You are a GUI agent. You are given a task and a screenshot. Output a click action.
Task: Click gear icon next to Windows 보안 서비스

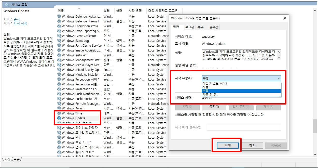[x=59, y=143]
